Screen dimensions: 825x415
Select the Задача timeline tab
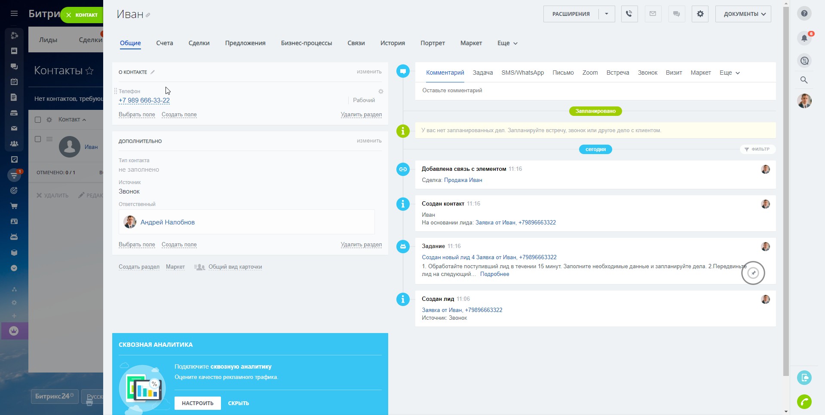click(x=482, y=73)
